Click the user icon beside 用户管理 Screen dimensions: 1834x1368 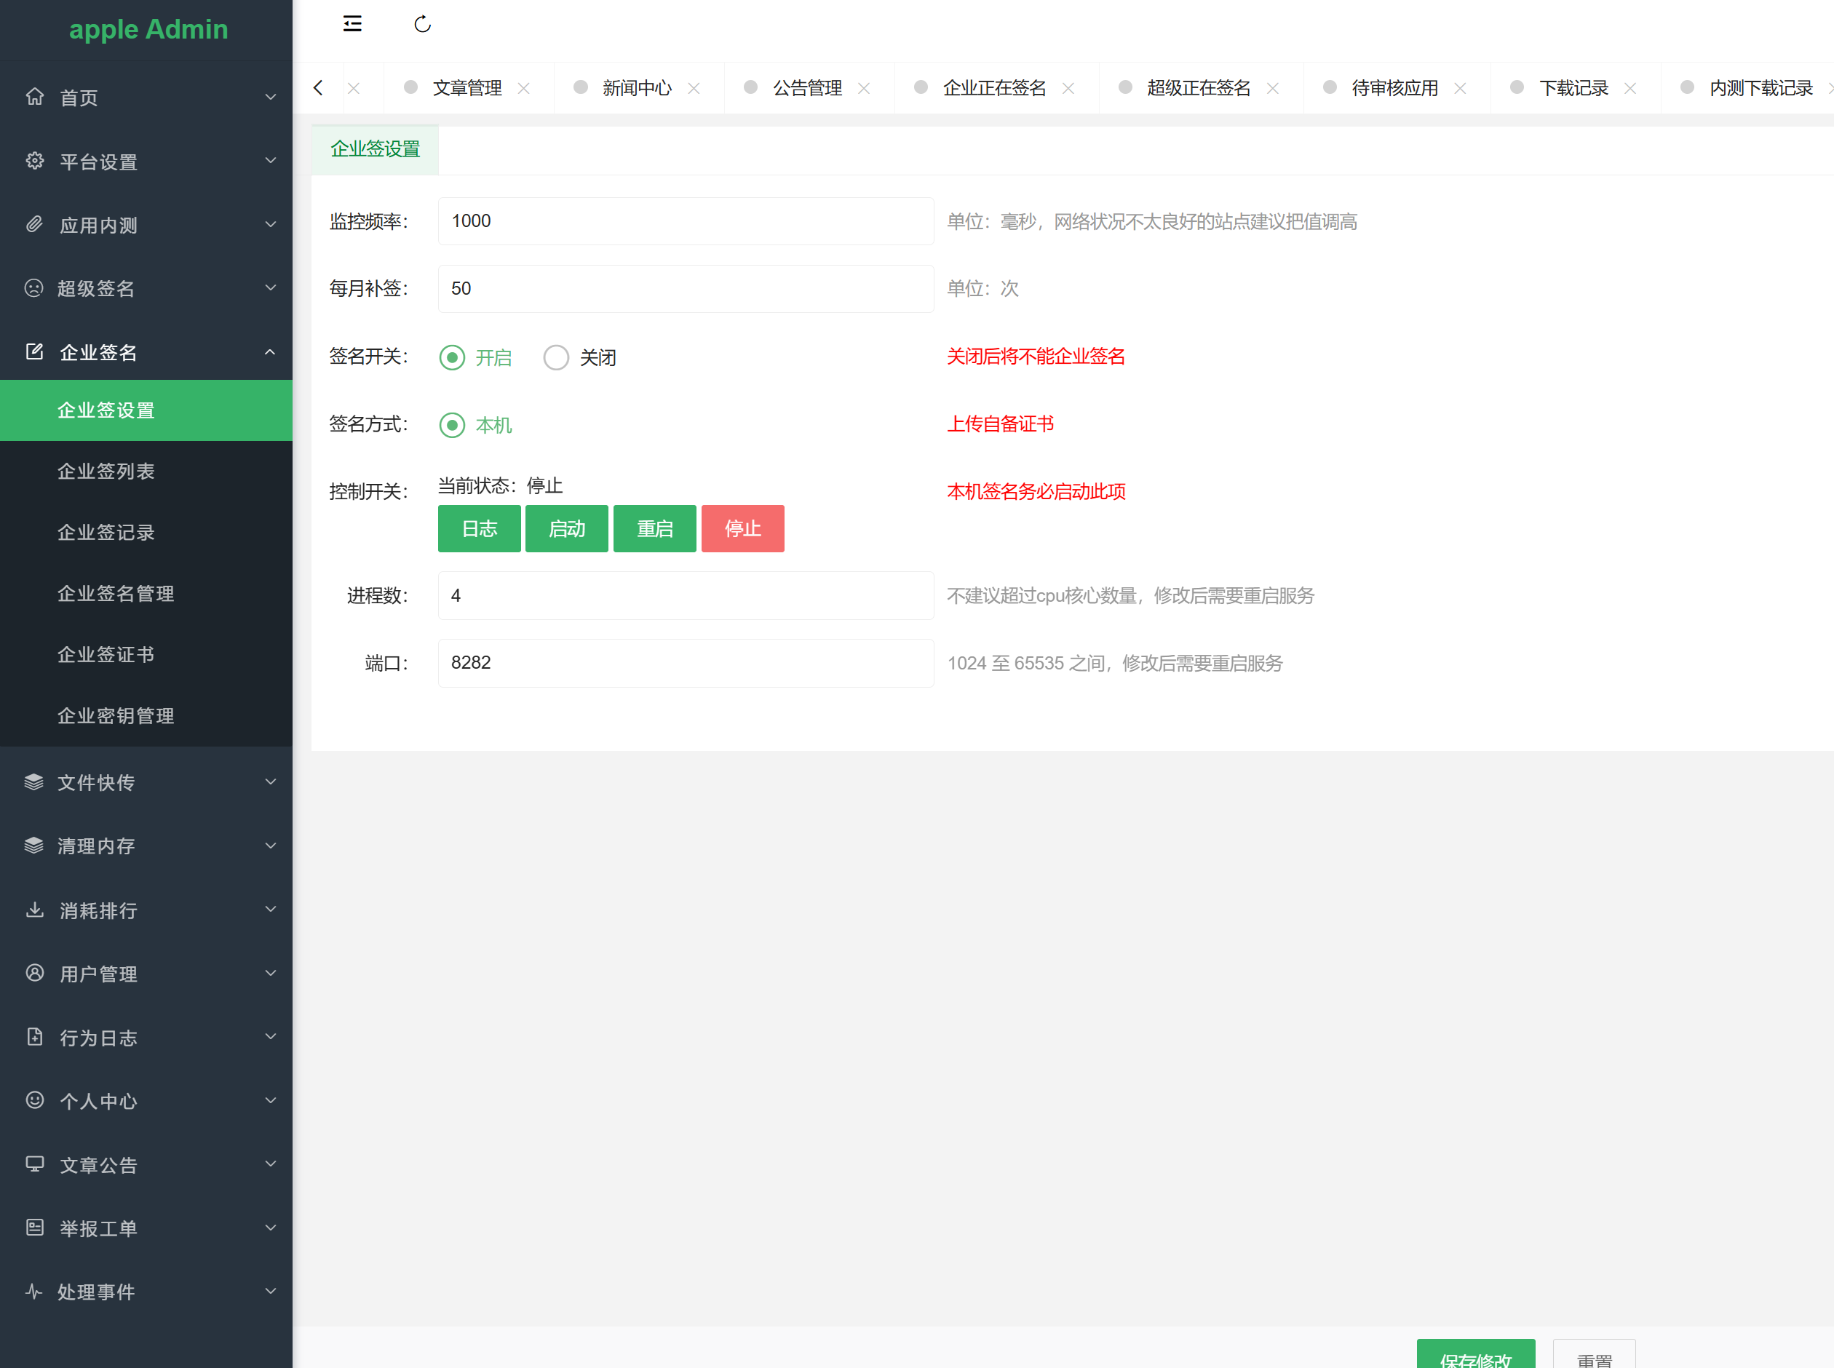coord(35,973)
